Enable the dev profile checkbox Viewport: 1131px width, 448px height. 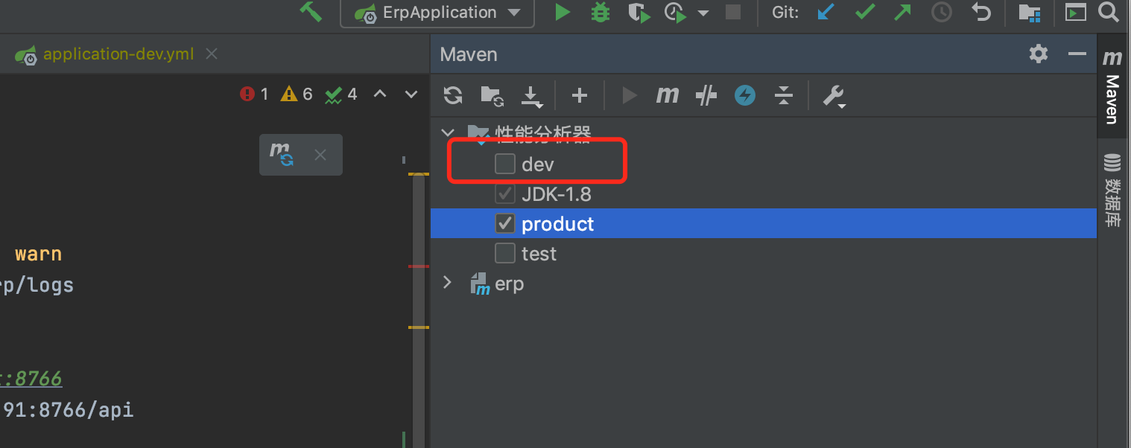pos(505,164)
